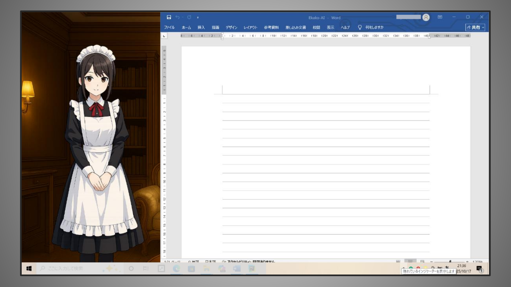Click the Undo arrow icon

tap(177, 17)
